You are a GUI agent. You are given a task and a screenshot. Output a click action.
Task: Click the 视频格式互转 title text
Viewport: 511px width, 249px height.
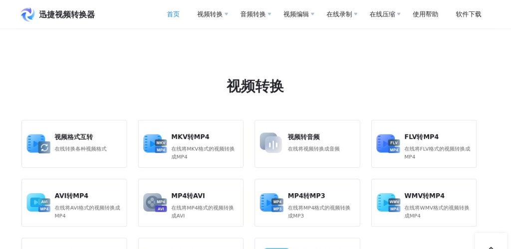[x=74, y=137]
